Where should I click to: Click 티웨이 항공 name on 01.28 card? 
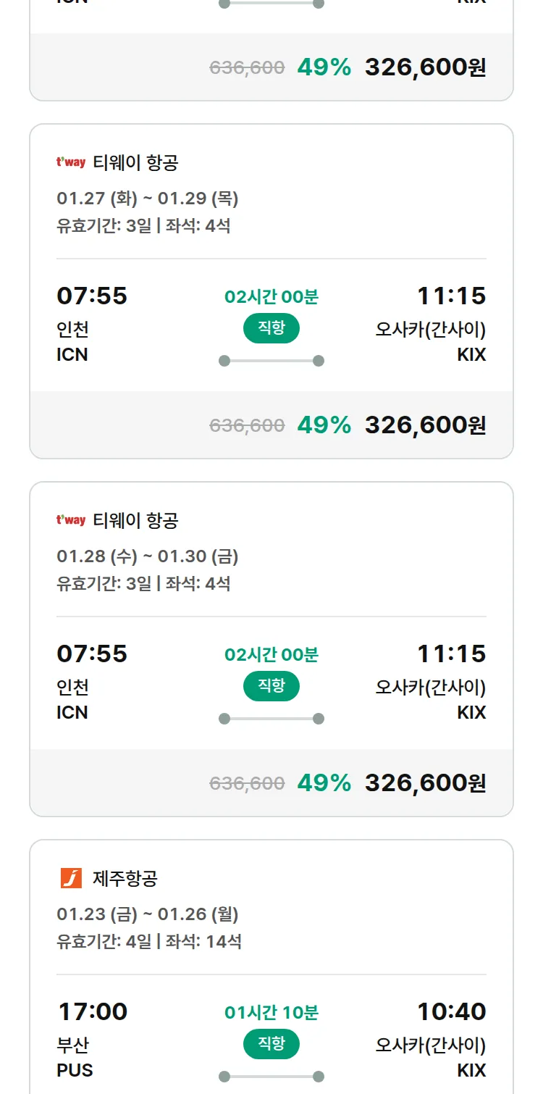pyautogui.click(x=135, y=521)
